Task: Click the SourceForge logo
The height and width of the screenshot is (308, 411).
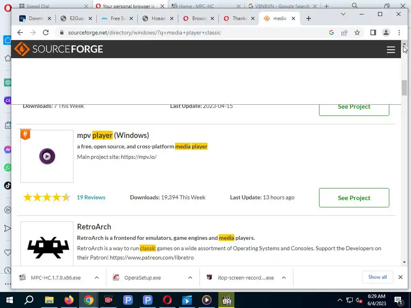Action: 59,49
